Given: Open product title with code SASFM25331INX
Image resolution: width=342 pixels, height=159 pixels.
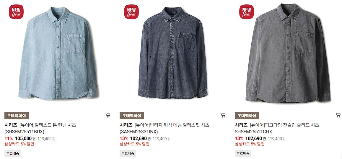Looking at the screenshot, I should pyautogui.click(x=165, y=128).
